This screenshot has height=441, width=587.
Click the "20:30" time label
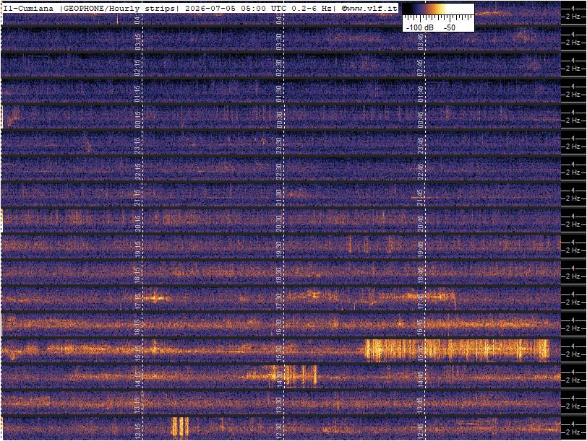click(x=278, y=224)
